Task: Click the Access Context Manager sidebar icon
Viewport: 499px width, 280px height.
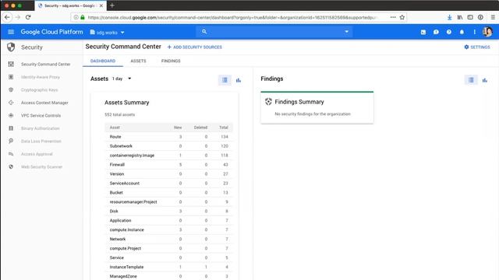Action: [x=11, y=103]
